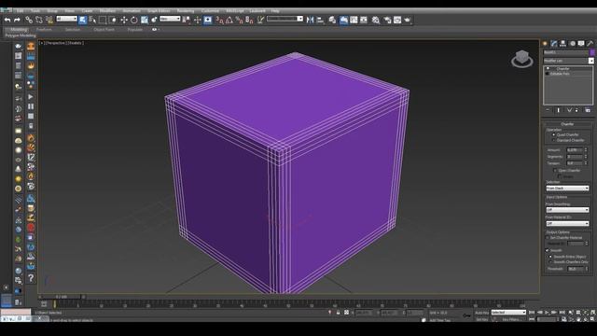The width and height of the screenshot is (597, 336).
Task: Activate the Select and Link tool
Action: pyautogui.click(x=29, y=20)
